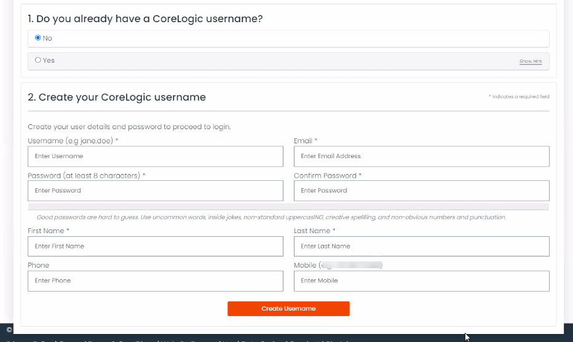Choose "Yes" for existing CoreLogic username
Screen dimensions: 573x342
click(x=38, y=60)
